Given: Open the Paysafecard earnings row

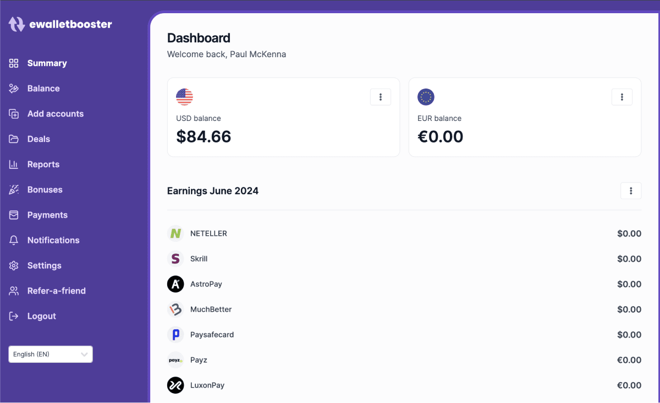Looking at the screenshot, I should [212, 334].
